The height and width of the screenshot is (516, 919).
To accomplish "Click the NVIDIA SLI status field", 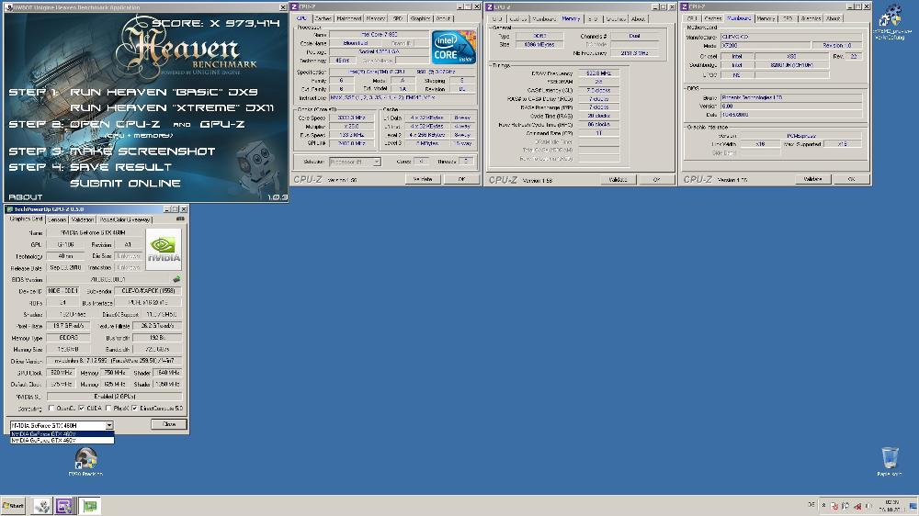I will coord(114,397).
